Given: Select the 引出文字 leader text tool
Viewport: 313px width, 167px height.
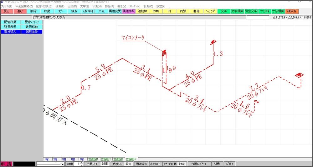Looking at the screenshot, I should tap(251, 11).
